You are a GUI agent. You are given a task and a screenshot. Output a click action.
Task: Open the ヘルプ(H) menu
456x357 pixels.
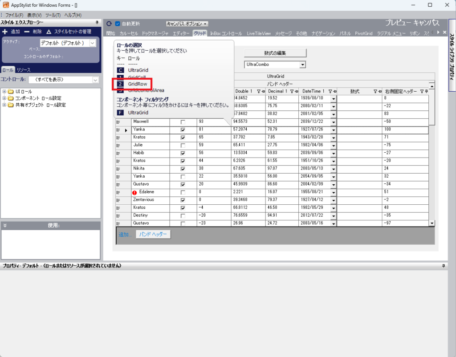point(73,15)
